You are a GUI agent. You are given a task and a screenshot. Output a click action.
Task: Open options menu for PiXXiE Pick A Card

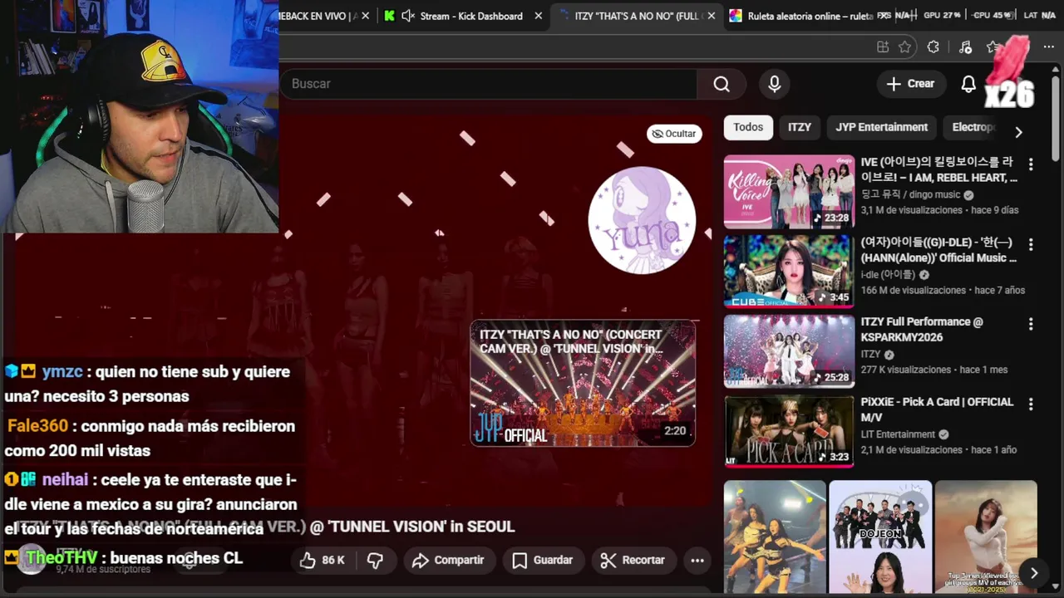tap(1031, 405)
